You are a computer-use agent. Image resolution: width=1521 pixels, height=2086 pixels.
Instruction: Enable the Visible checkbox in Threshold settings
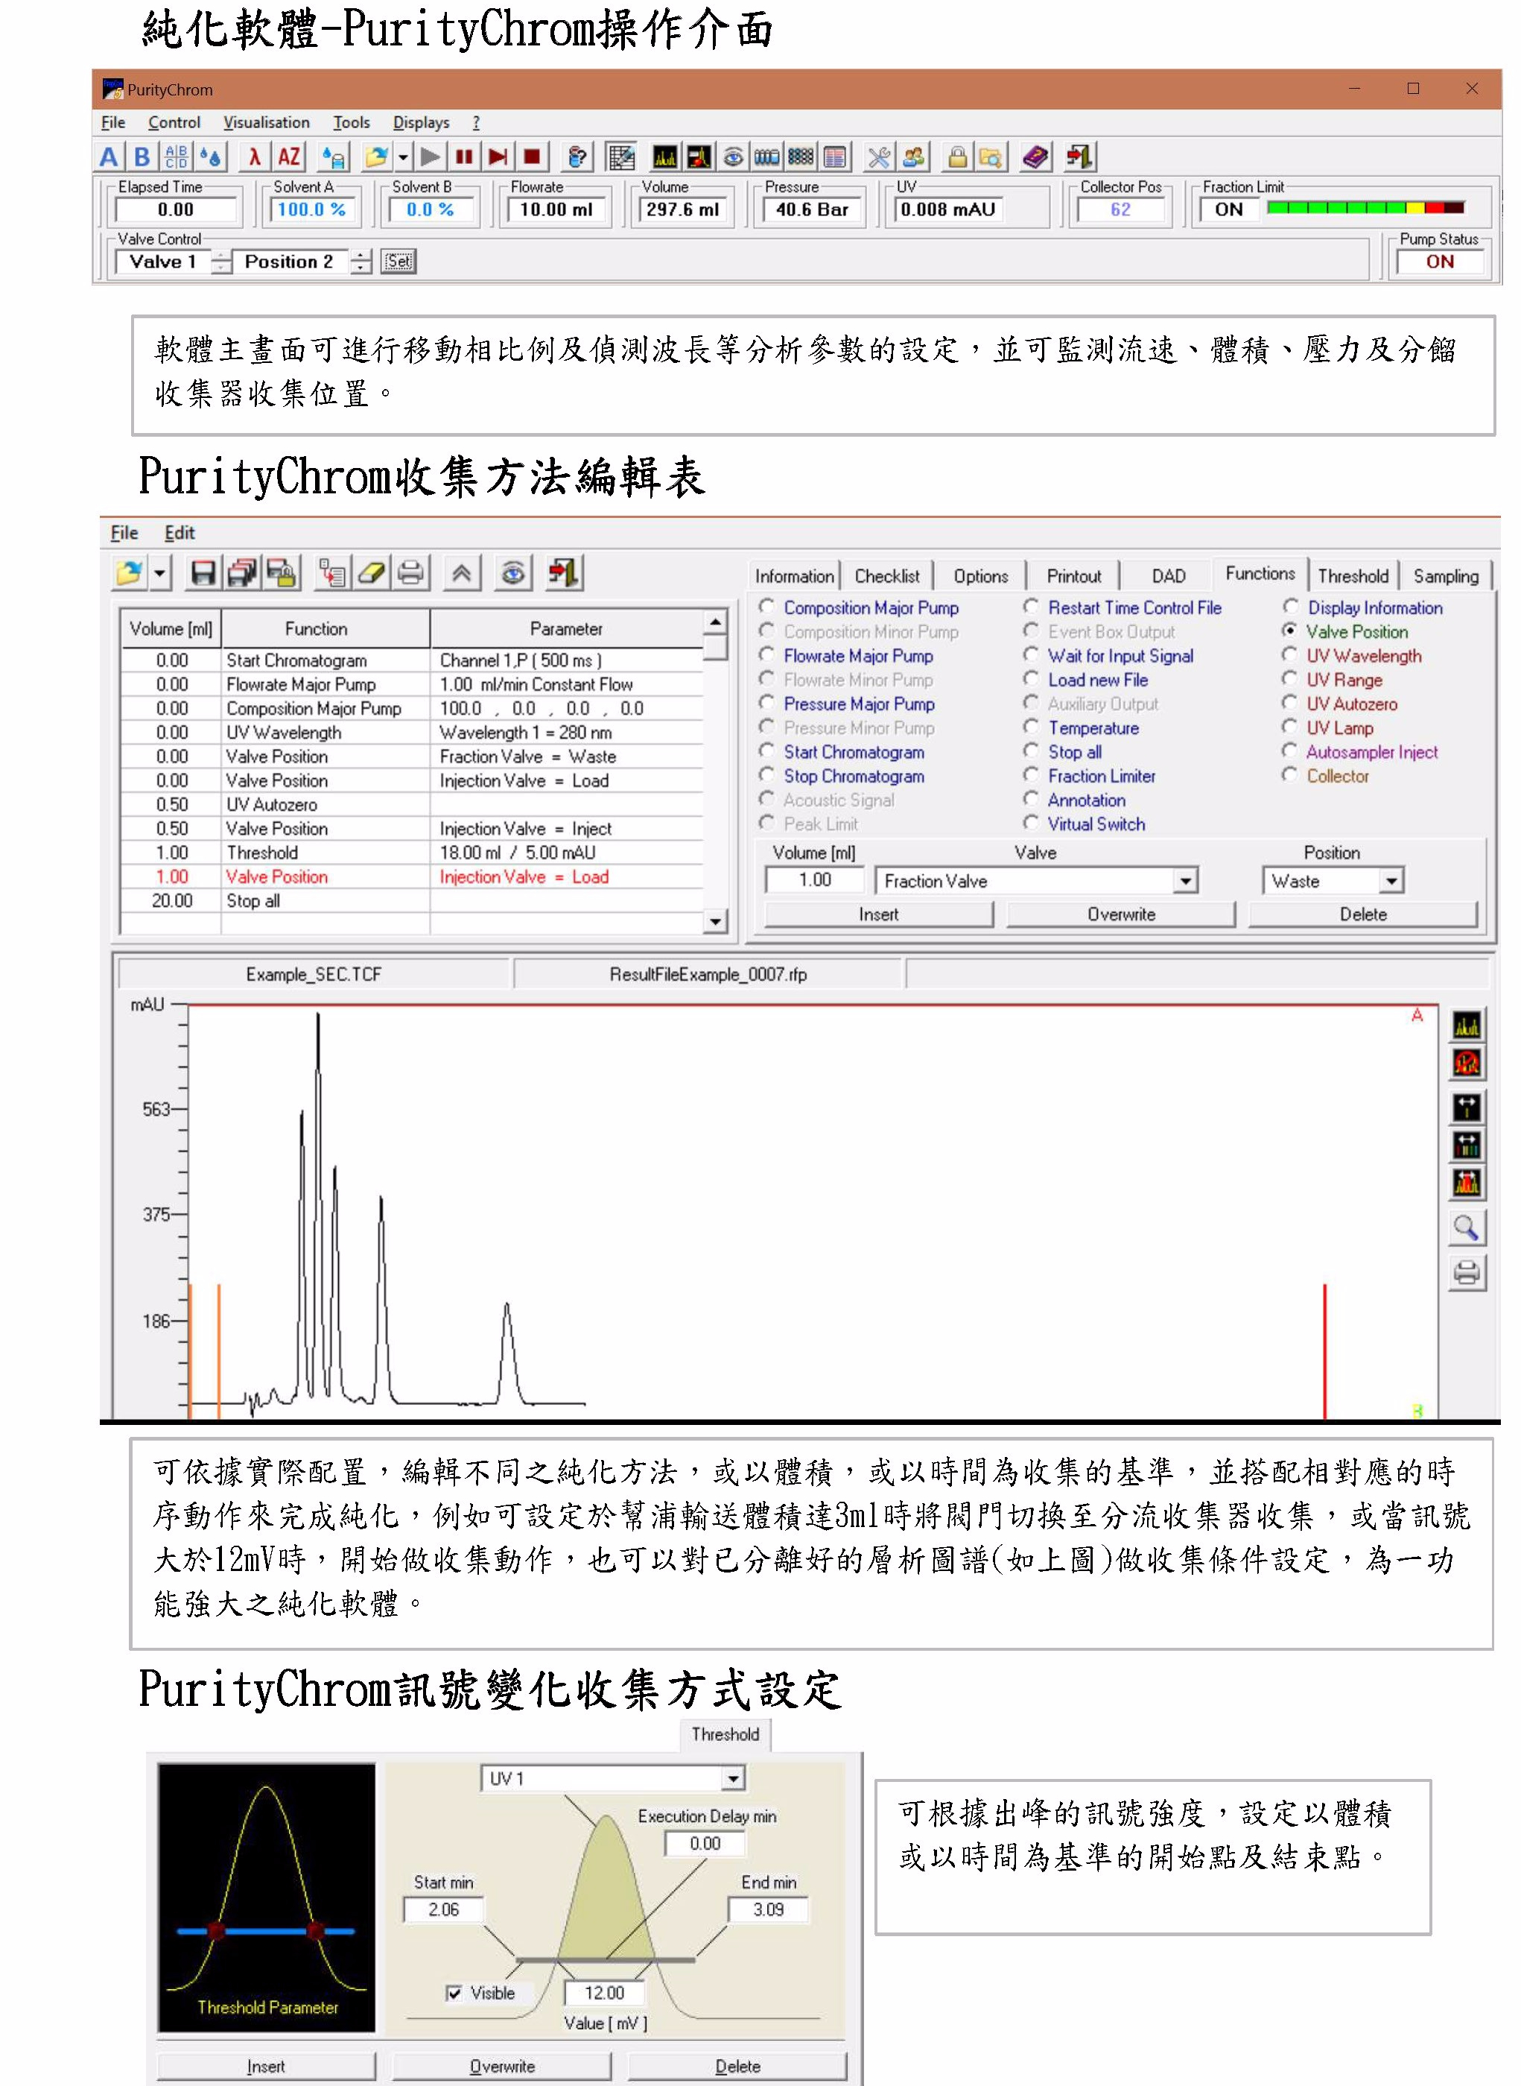tap(456, 1992)
